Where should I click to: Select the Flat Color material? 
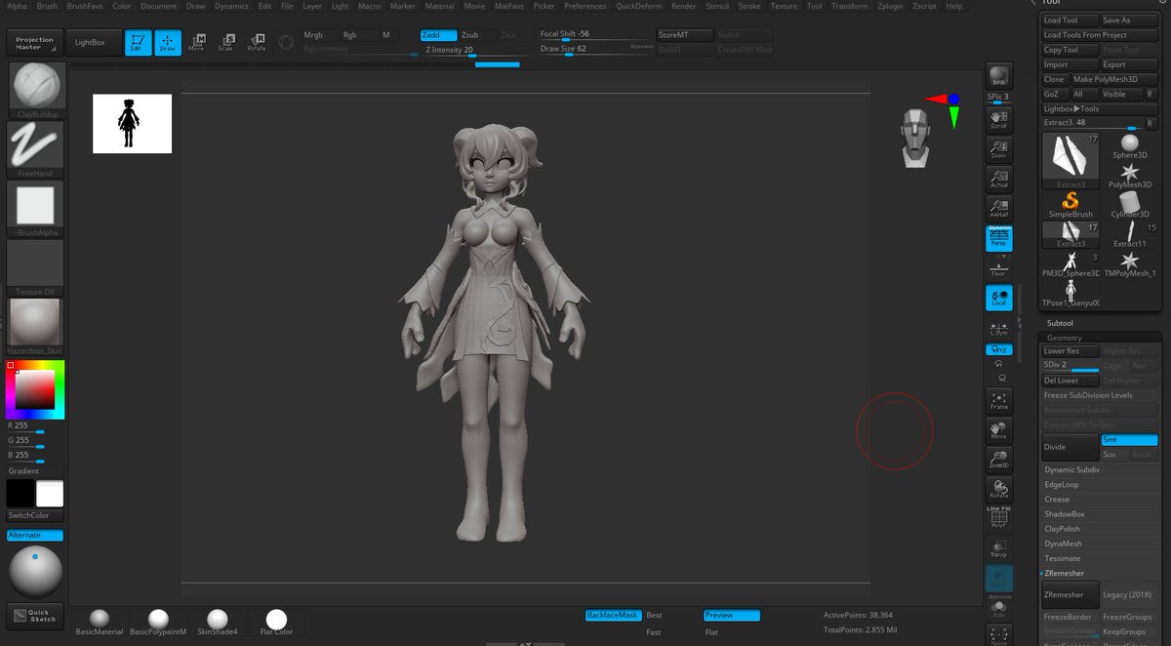click(x=276, y=623)
